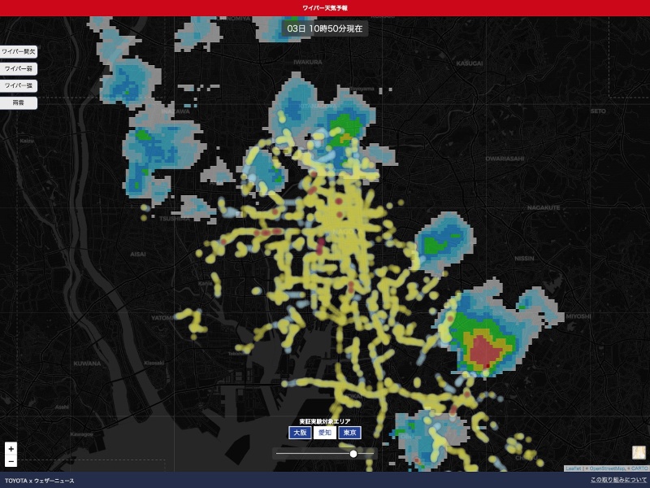Viewport: 650px width, 488px height.
Task: Click the left end of time slider track
Action: click(x=277, y=454)
